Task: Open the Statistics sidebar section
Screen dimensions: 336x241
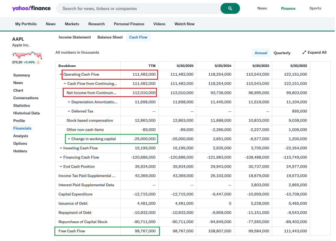Action: click(22, 105)
